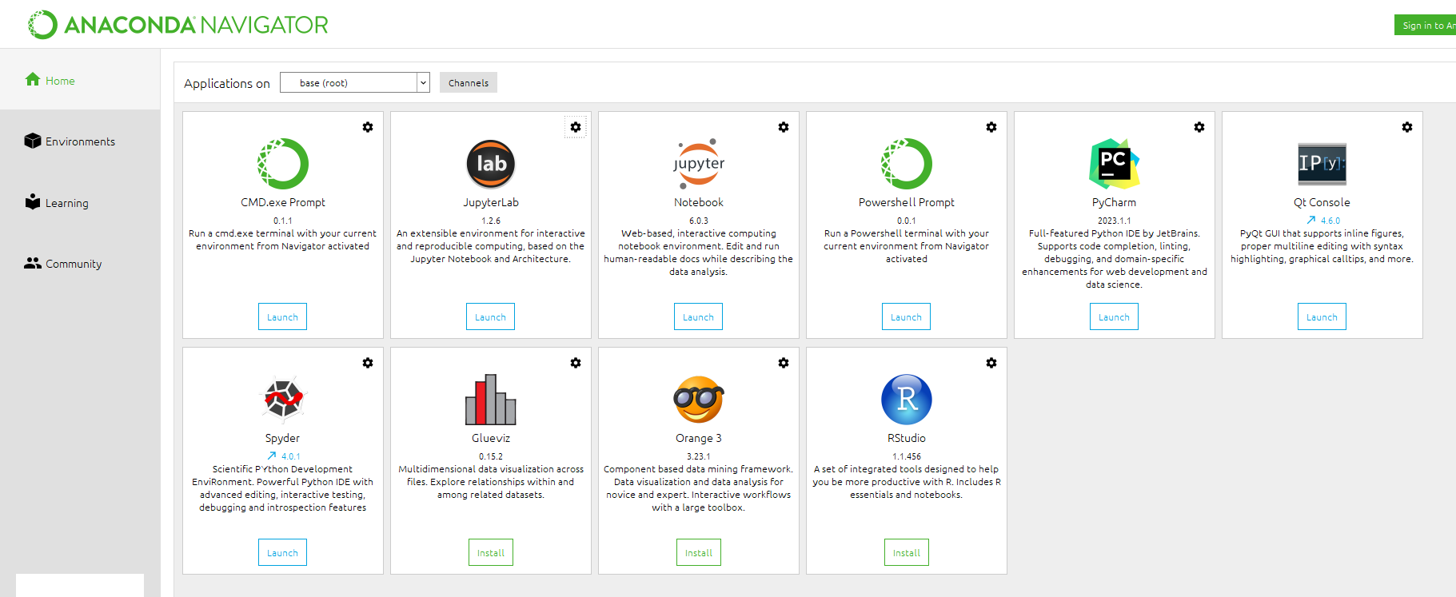
Task: Open the Channels dialog
Action: (469, 82)
